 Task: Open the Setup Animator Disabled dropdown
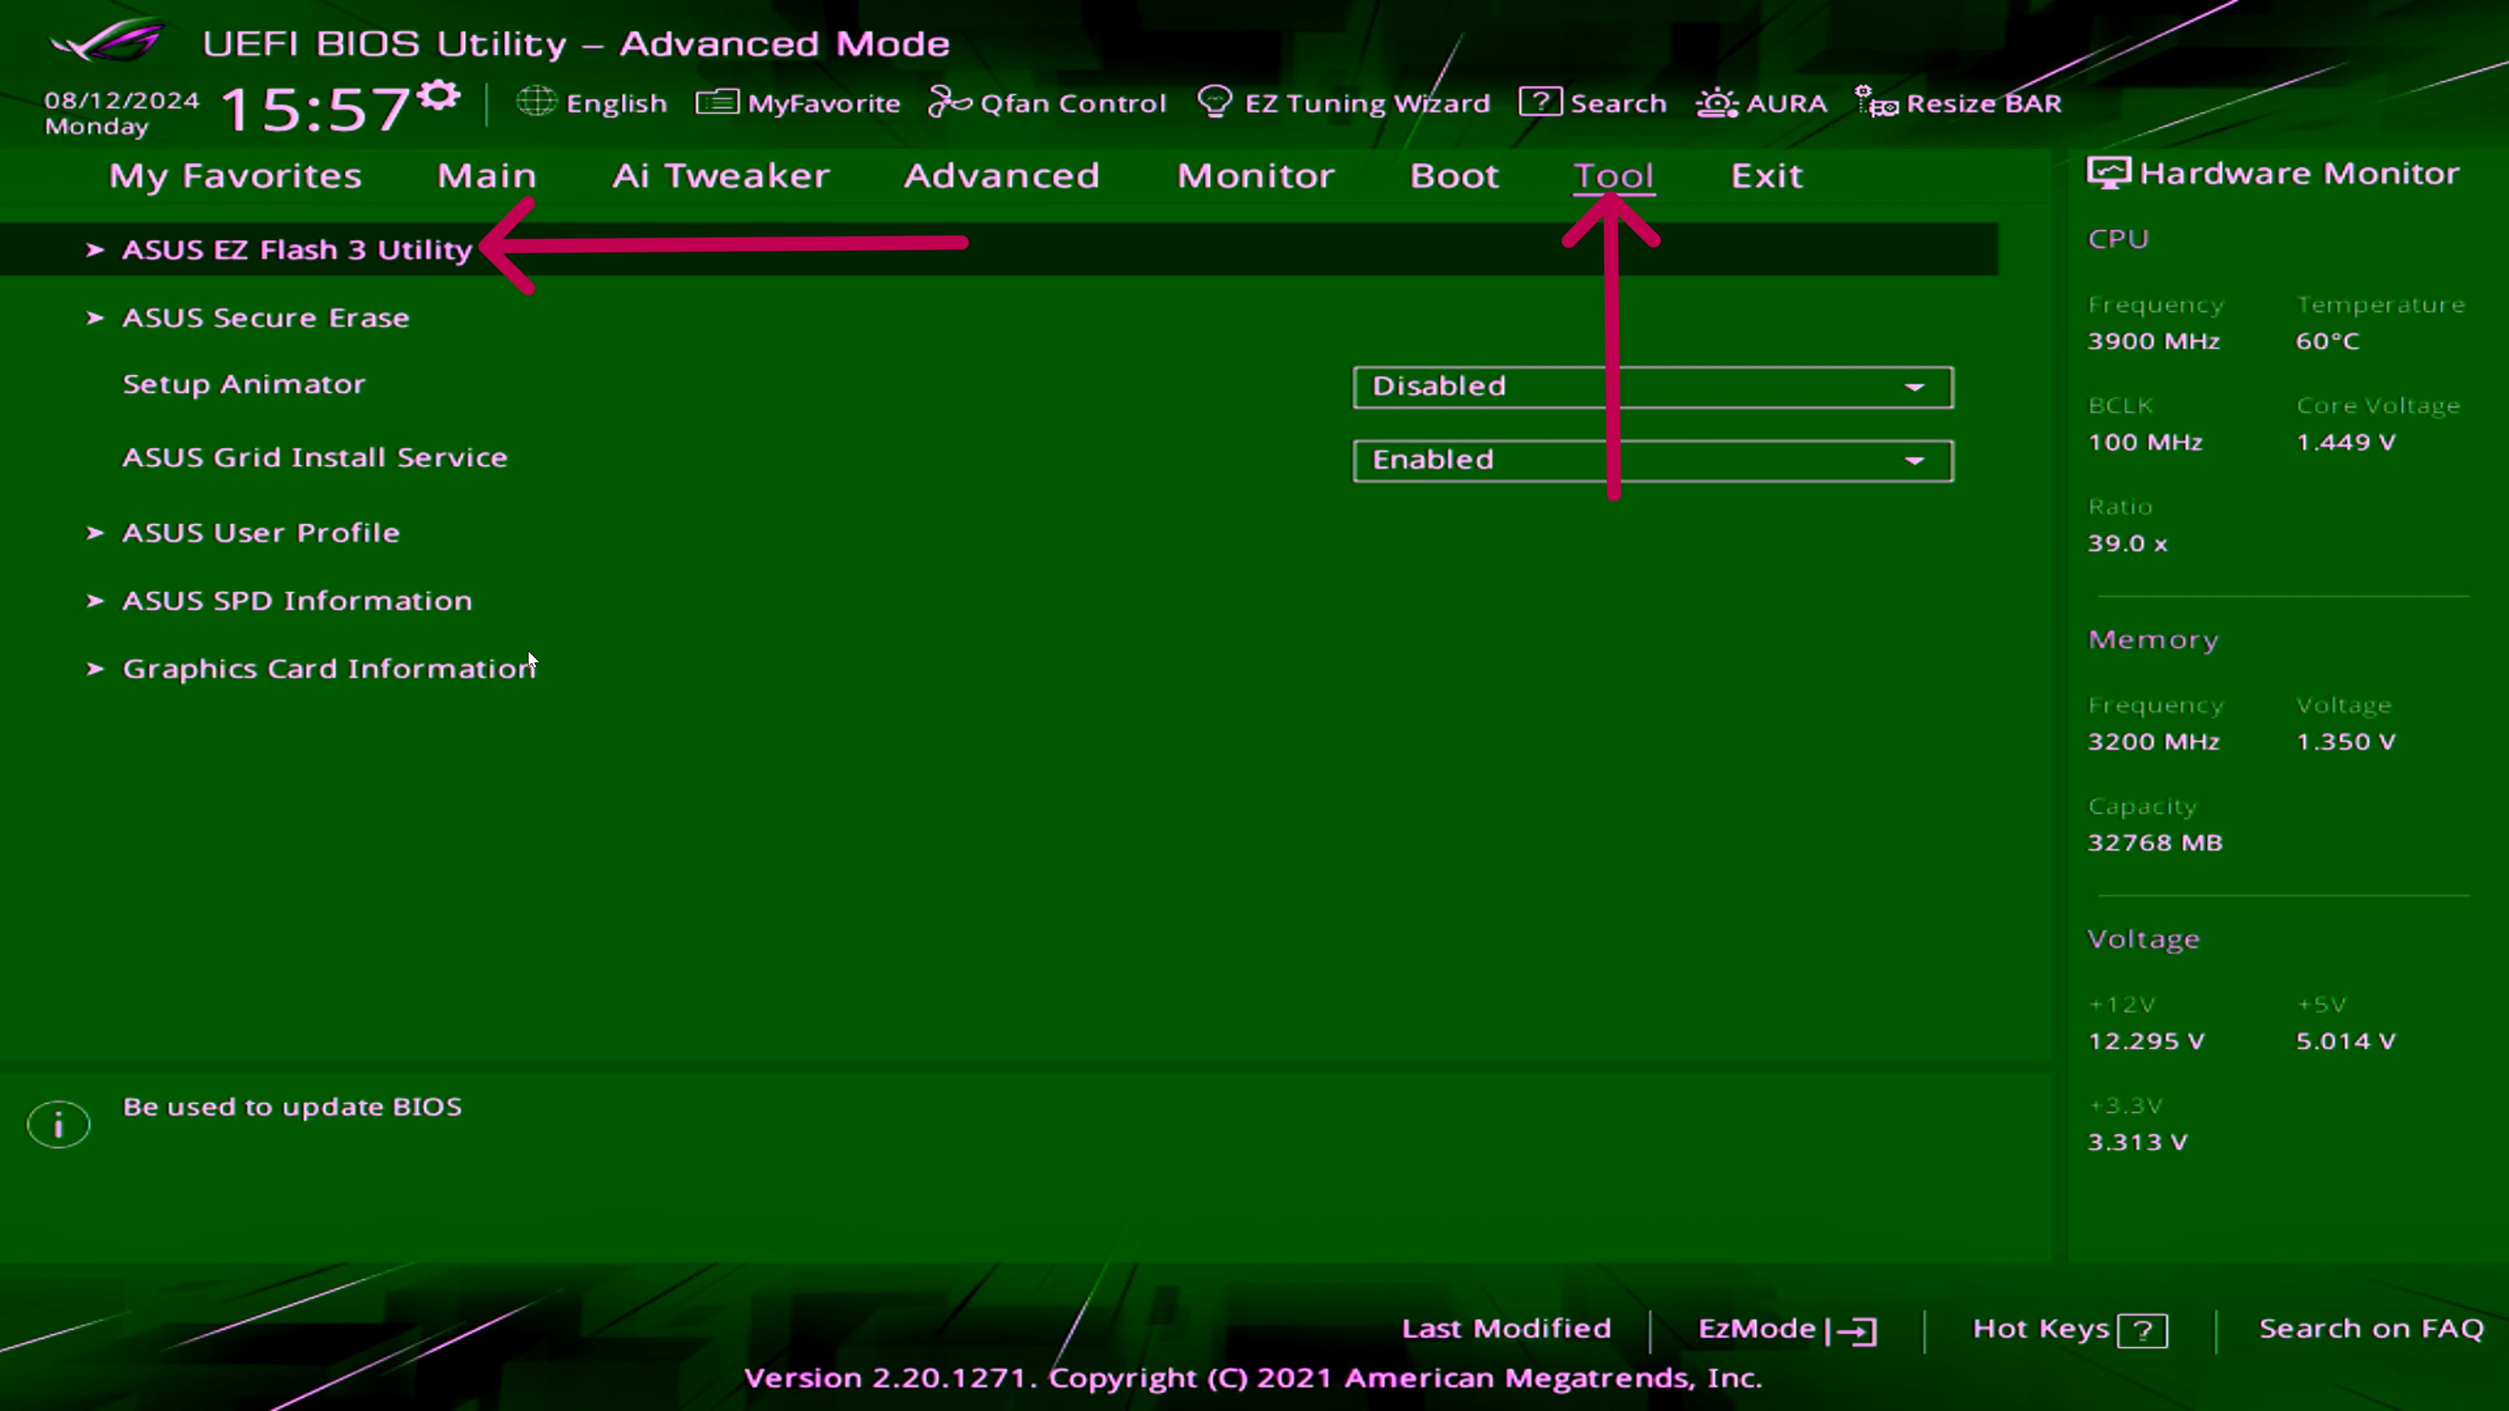[x=1653, y=387]
